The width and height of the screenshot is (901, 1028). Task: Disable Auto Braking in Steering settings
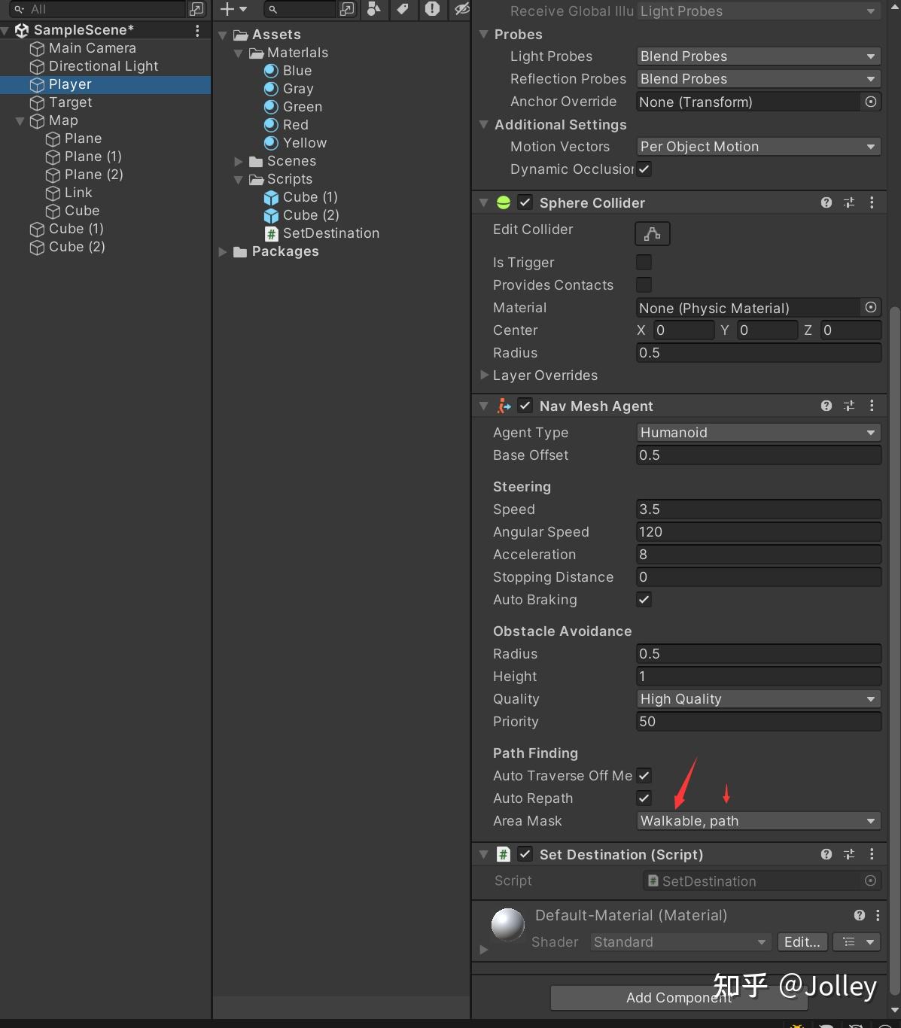644,600
